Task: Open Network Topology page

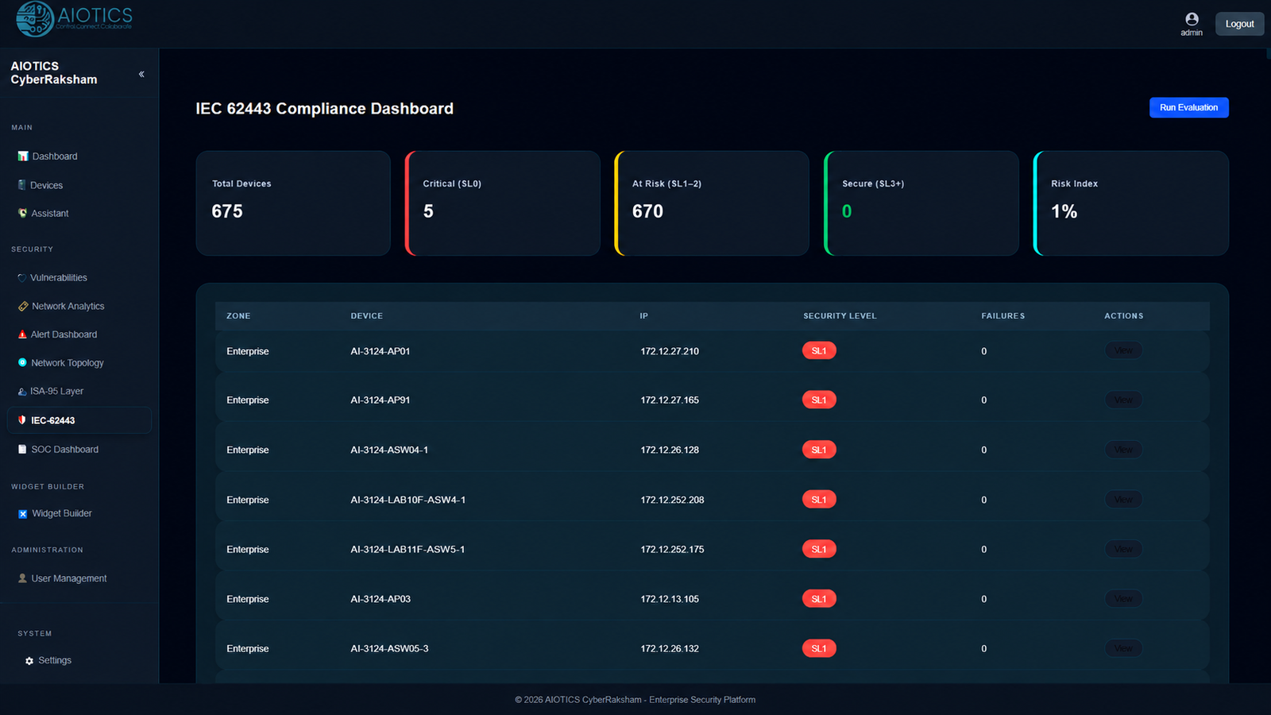Action: 79,362
